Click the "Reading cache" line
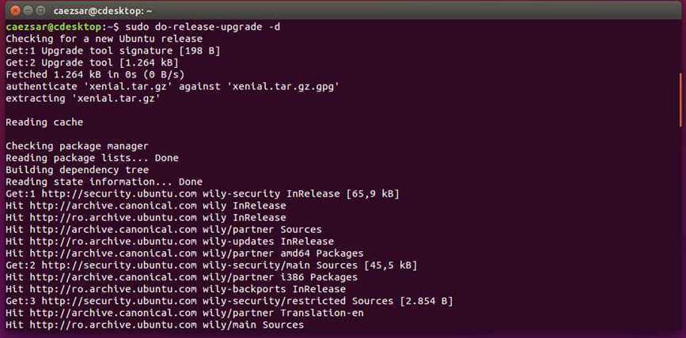686x338 pixels. [x=44, y=122]
